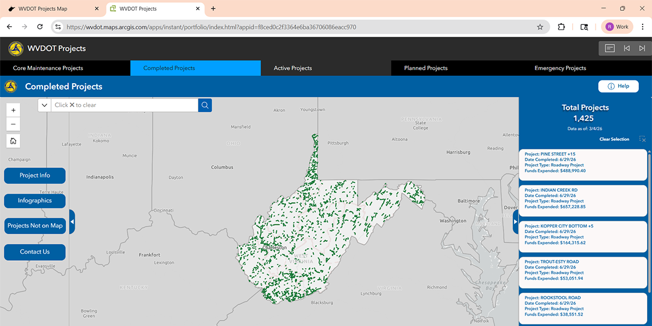Go to next section arrow
Viewport: 652px width, 326px height.
coord(642,48)
